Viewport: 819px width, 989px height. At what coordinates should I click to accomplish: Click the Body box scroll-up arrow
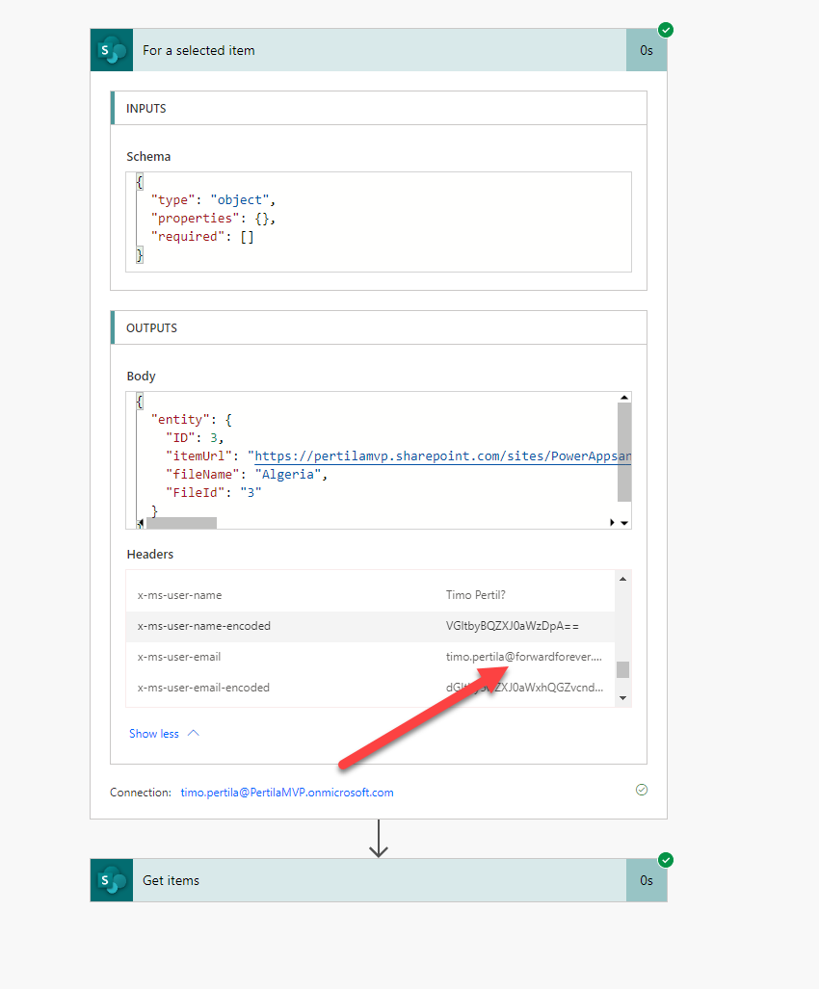624,398
